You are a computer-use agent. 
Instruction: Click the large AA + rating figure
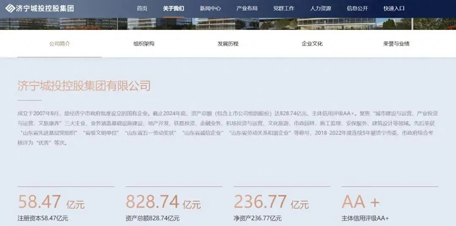[361, 202]
